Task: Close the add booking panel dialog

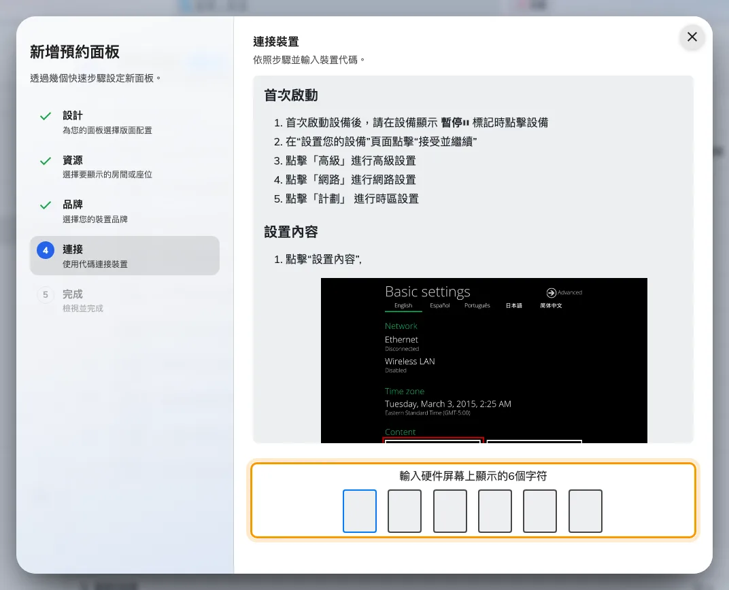Action: (x=692, y=37)
